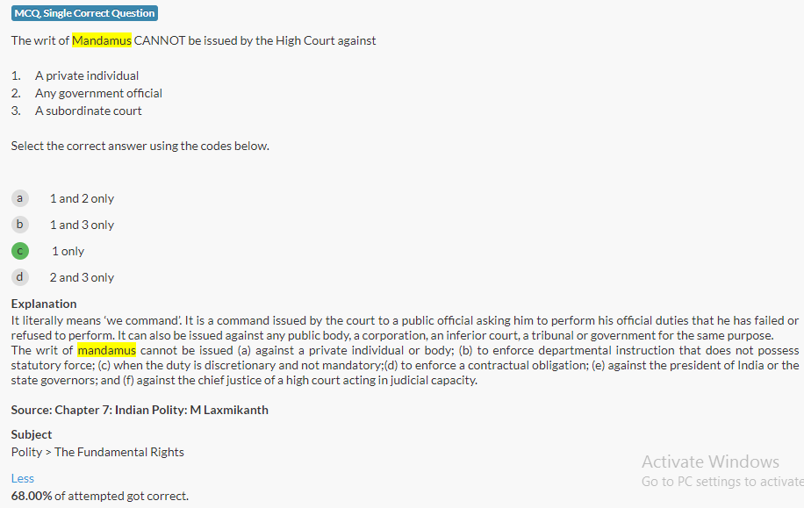The height and width of the screenshot is (508, 804).
Task: Click the Explanation heading
Action: point(44,304)
